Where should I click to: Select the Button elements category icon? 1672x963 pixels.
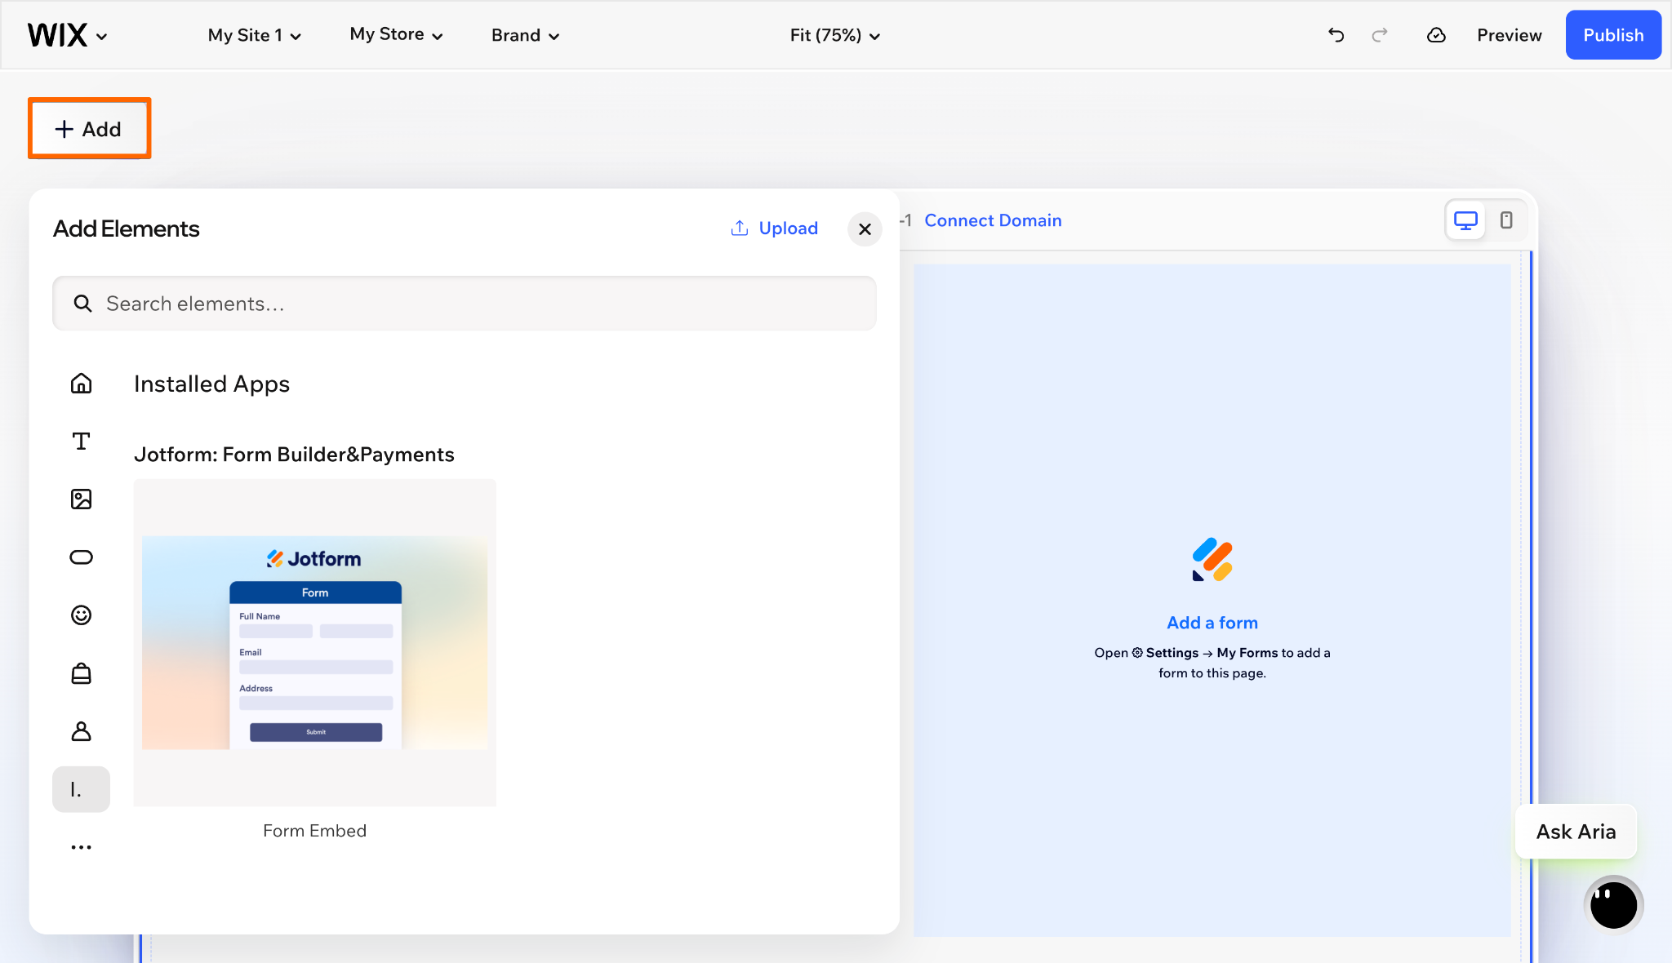pyautogui.click(x=81, y=557)
